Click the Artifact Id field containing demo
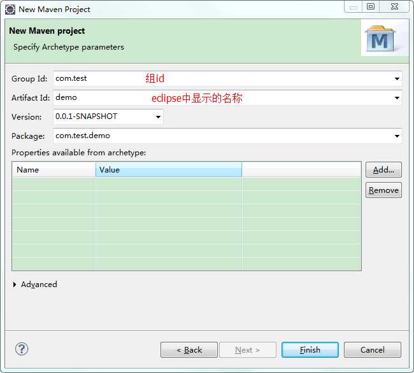414x373 pixels. pyautogui.click(x=227, y=98)
